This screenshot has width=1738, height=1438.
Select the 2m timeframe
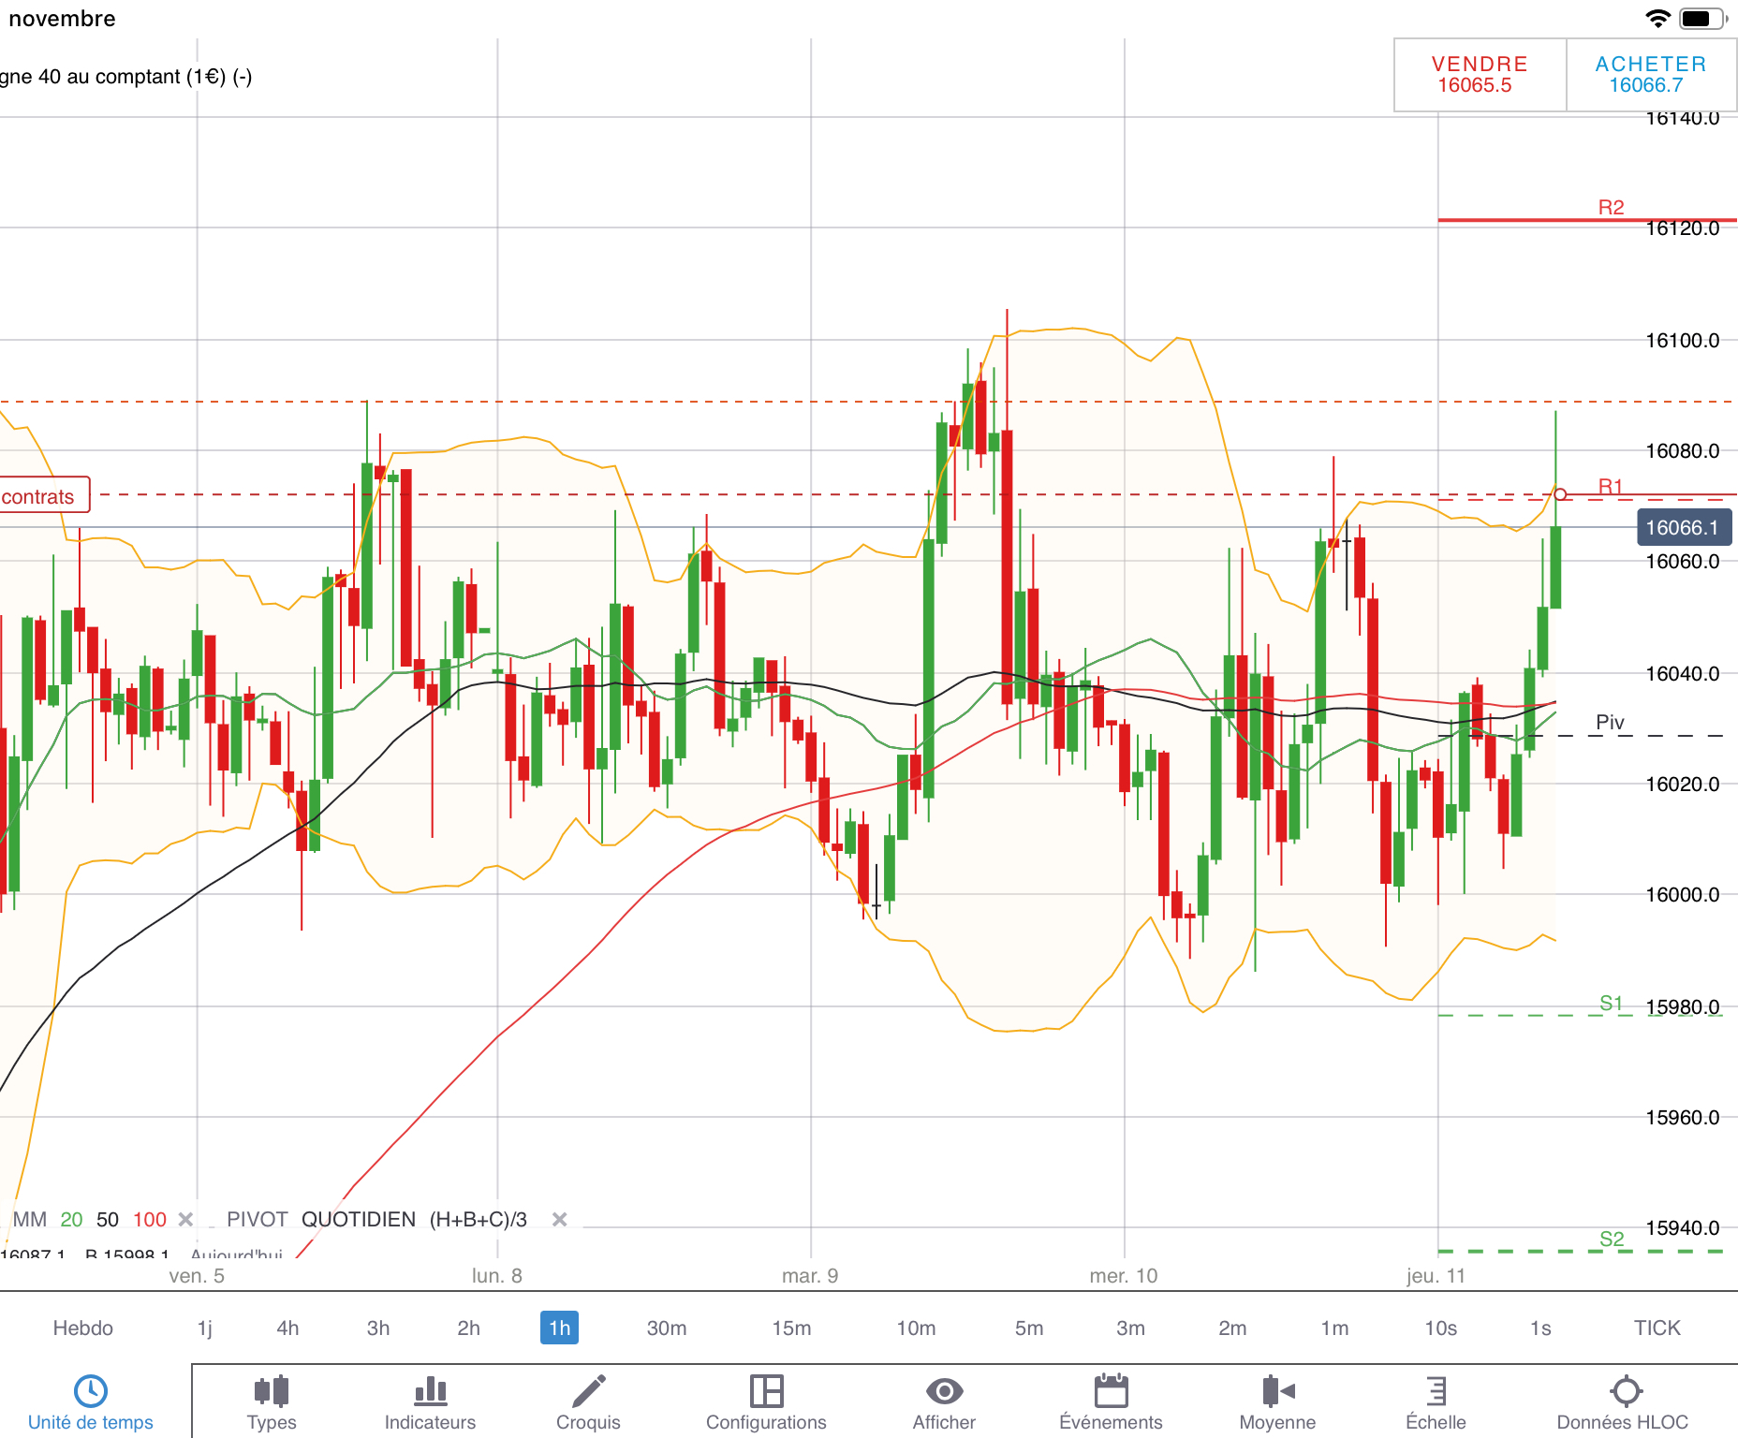1232,1328
